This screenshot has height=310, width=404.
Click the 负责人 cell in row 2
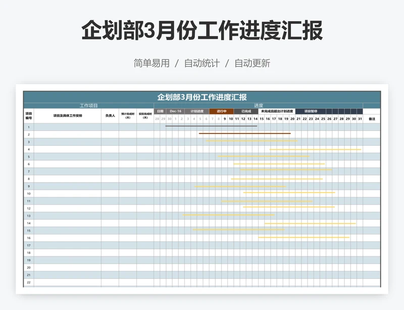[110, 135]
